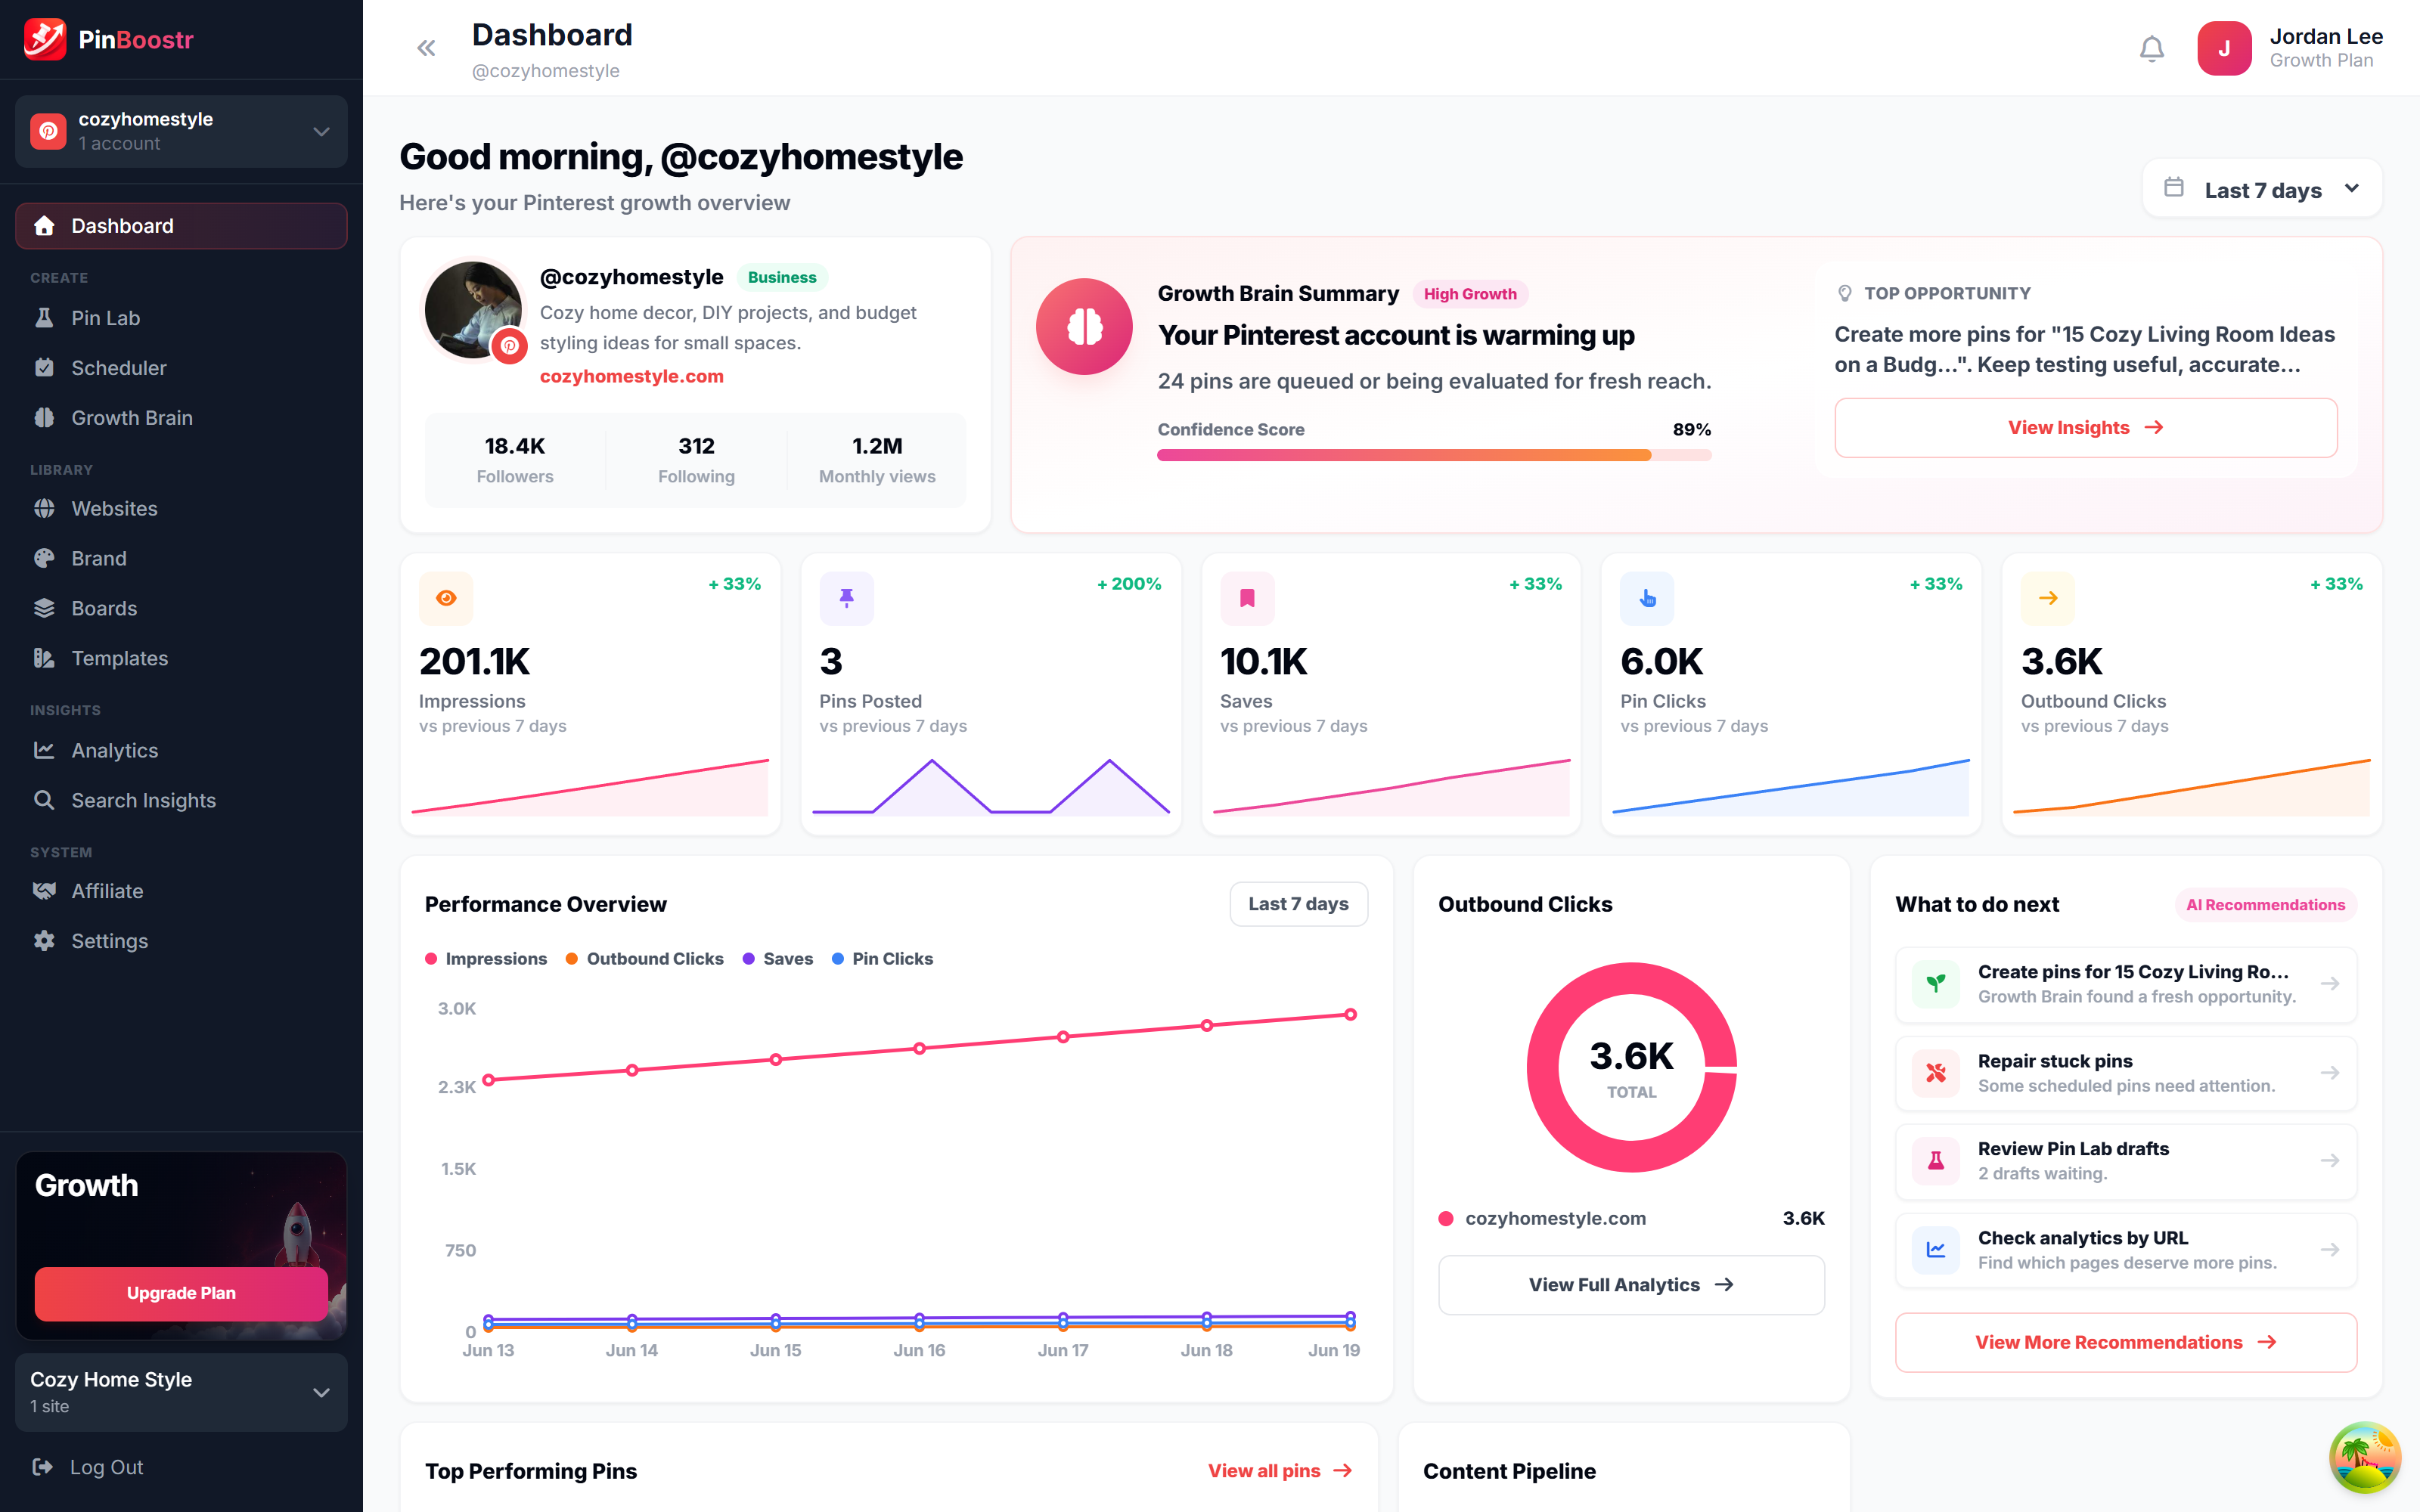Open the Last 7 days date dropdown
The width and height of the screenshot is (2420, 1512).
[x=2262, y=189]
